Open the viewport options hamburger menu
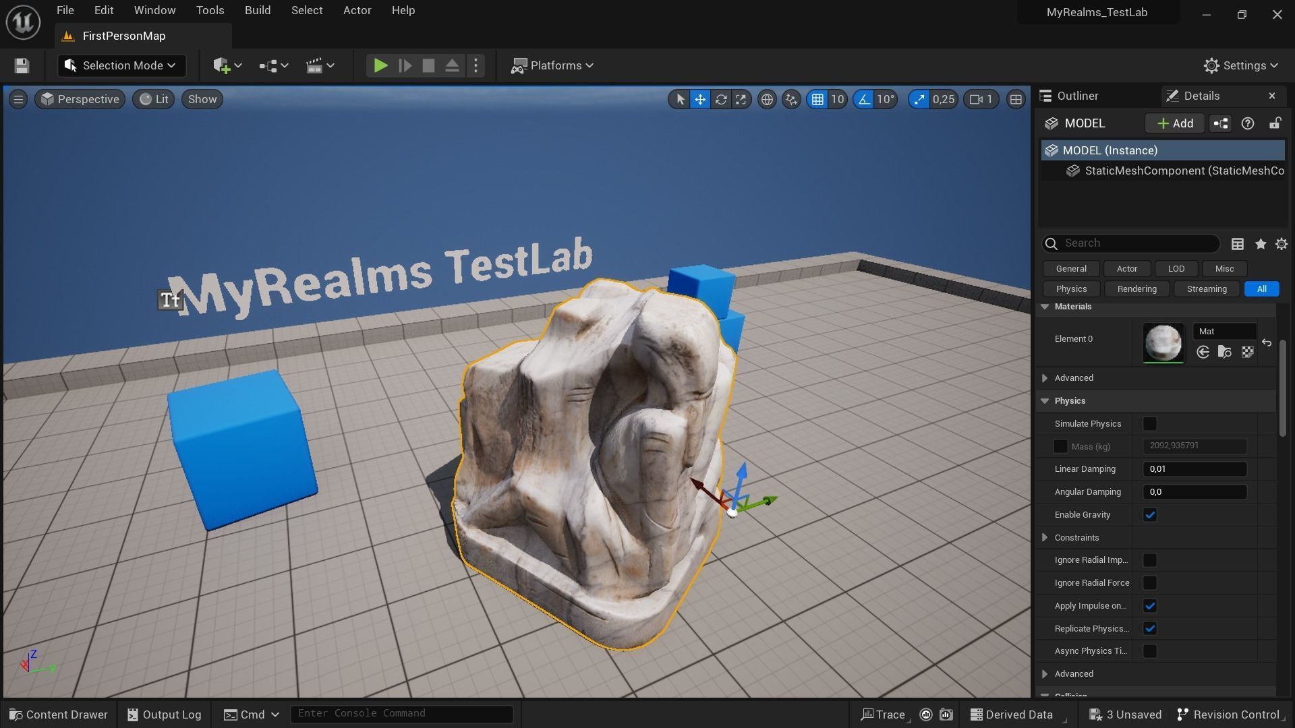1295x728 pixels. [18, 99]
